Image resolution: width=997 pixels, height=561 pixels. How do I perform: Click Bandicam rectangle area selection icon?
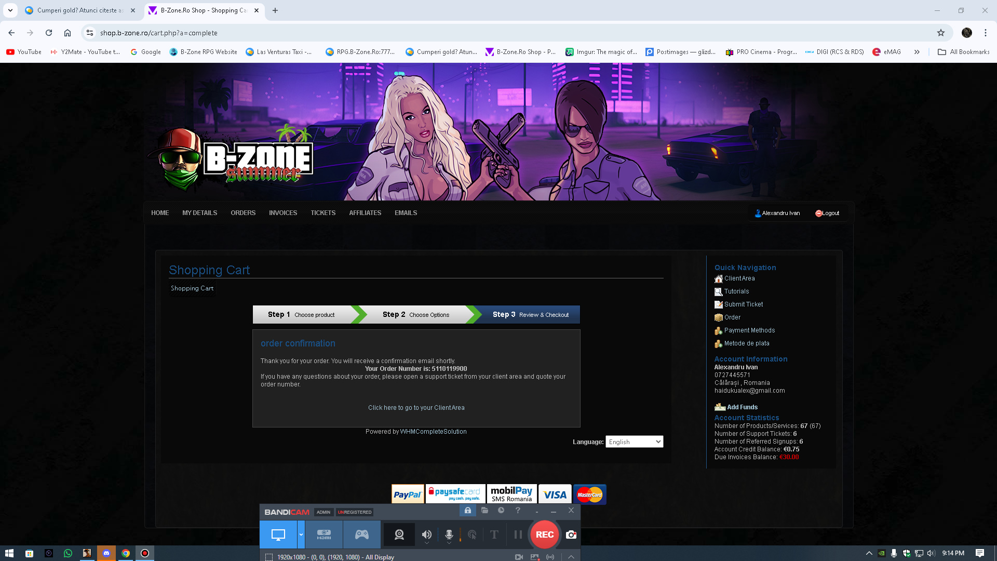click(x=269, y=557)
